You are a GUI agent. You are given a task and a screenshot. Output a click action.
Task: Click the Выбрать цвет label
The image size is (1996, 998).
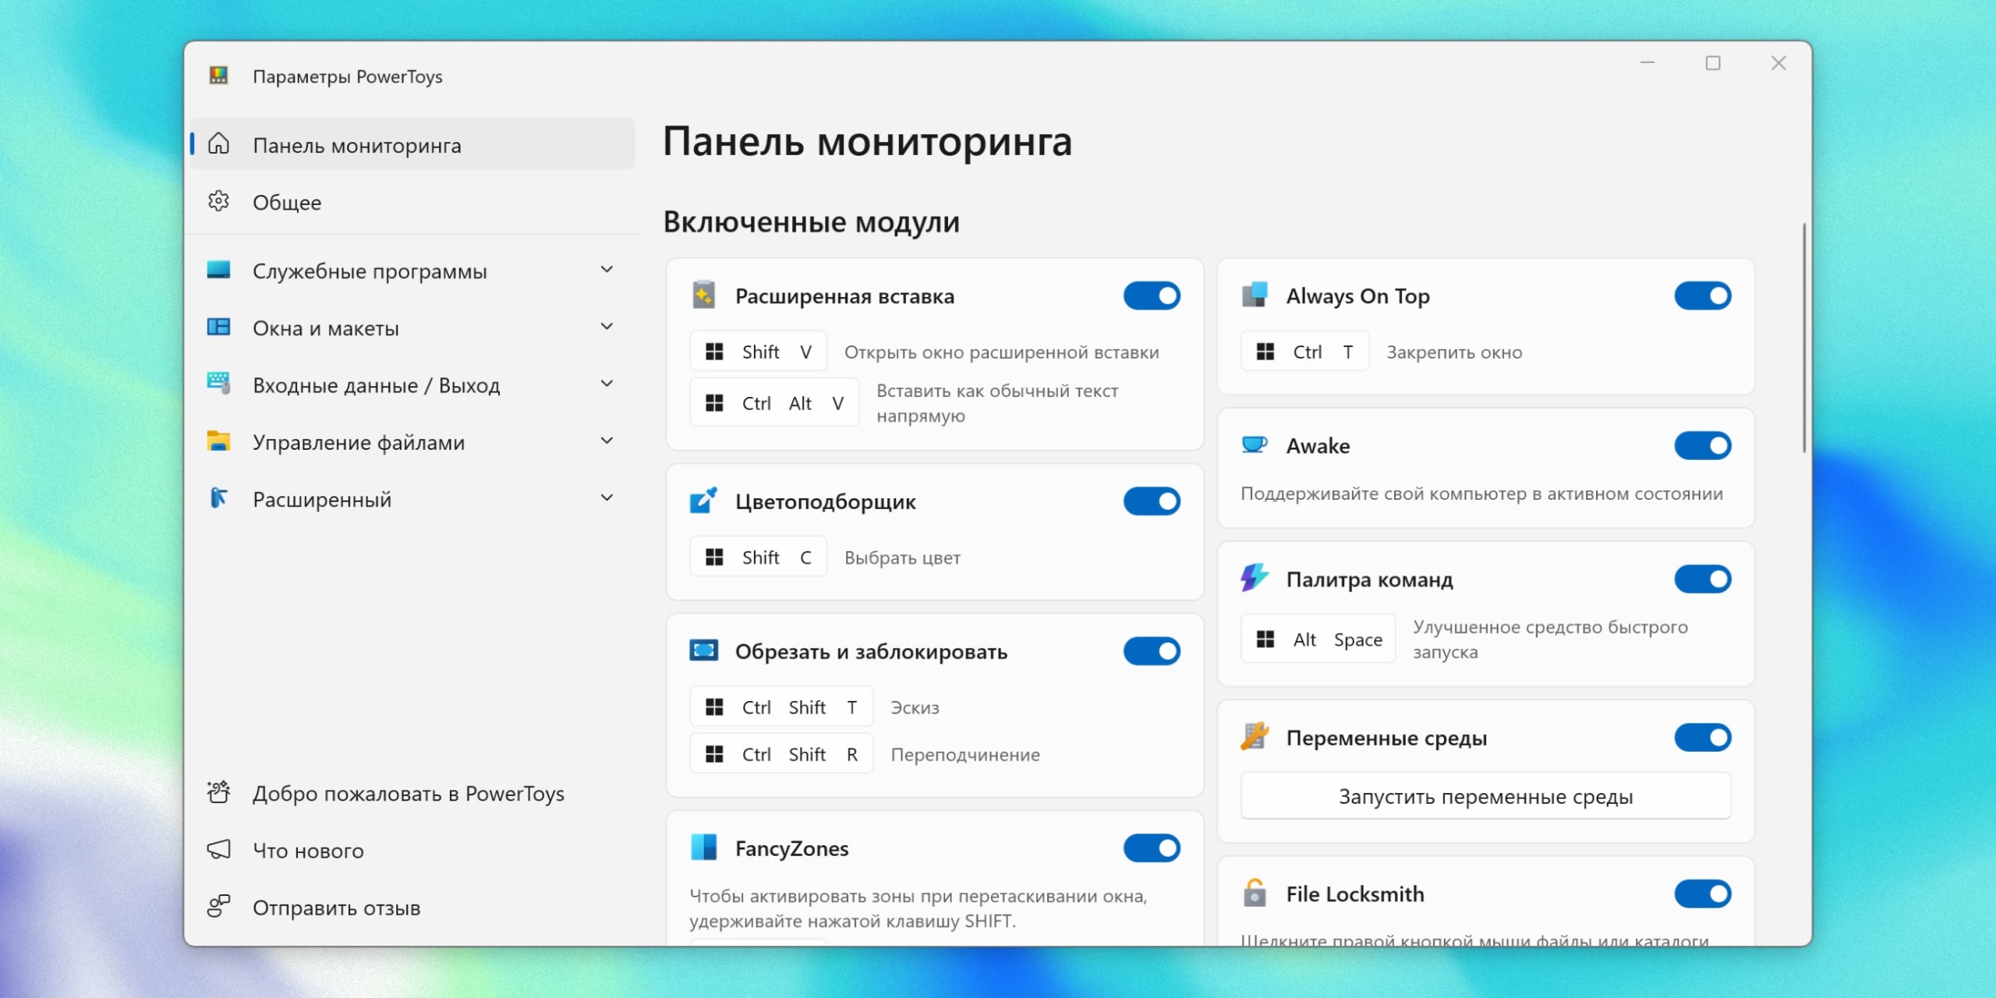point(902,558)
